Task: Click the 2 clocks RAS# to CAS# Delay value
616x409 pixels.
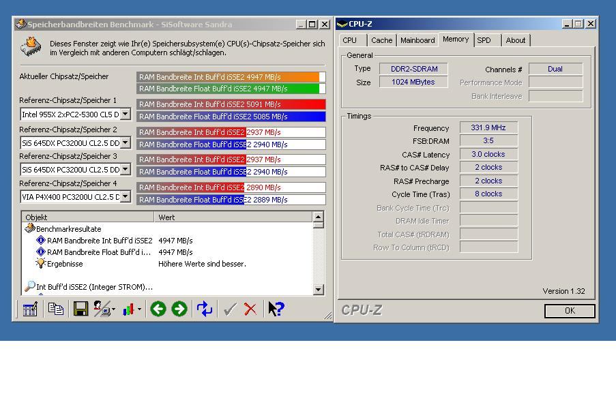Action: pyautogui.click(x=488, y=167)
